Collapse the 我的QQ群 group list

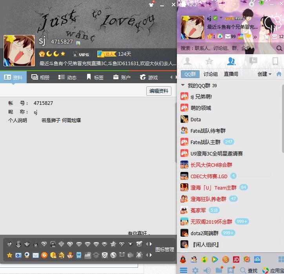183,85
